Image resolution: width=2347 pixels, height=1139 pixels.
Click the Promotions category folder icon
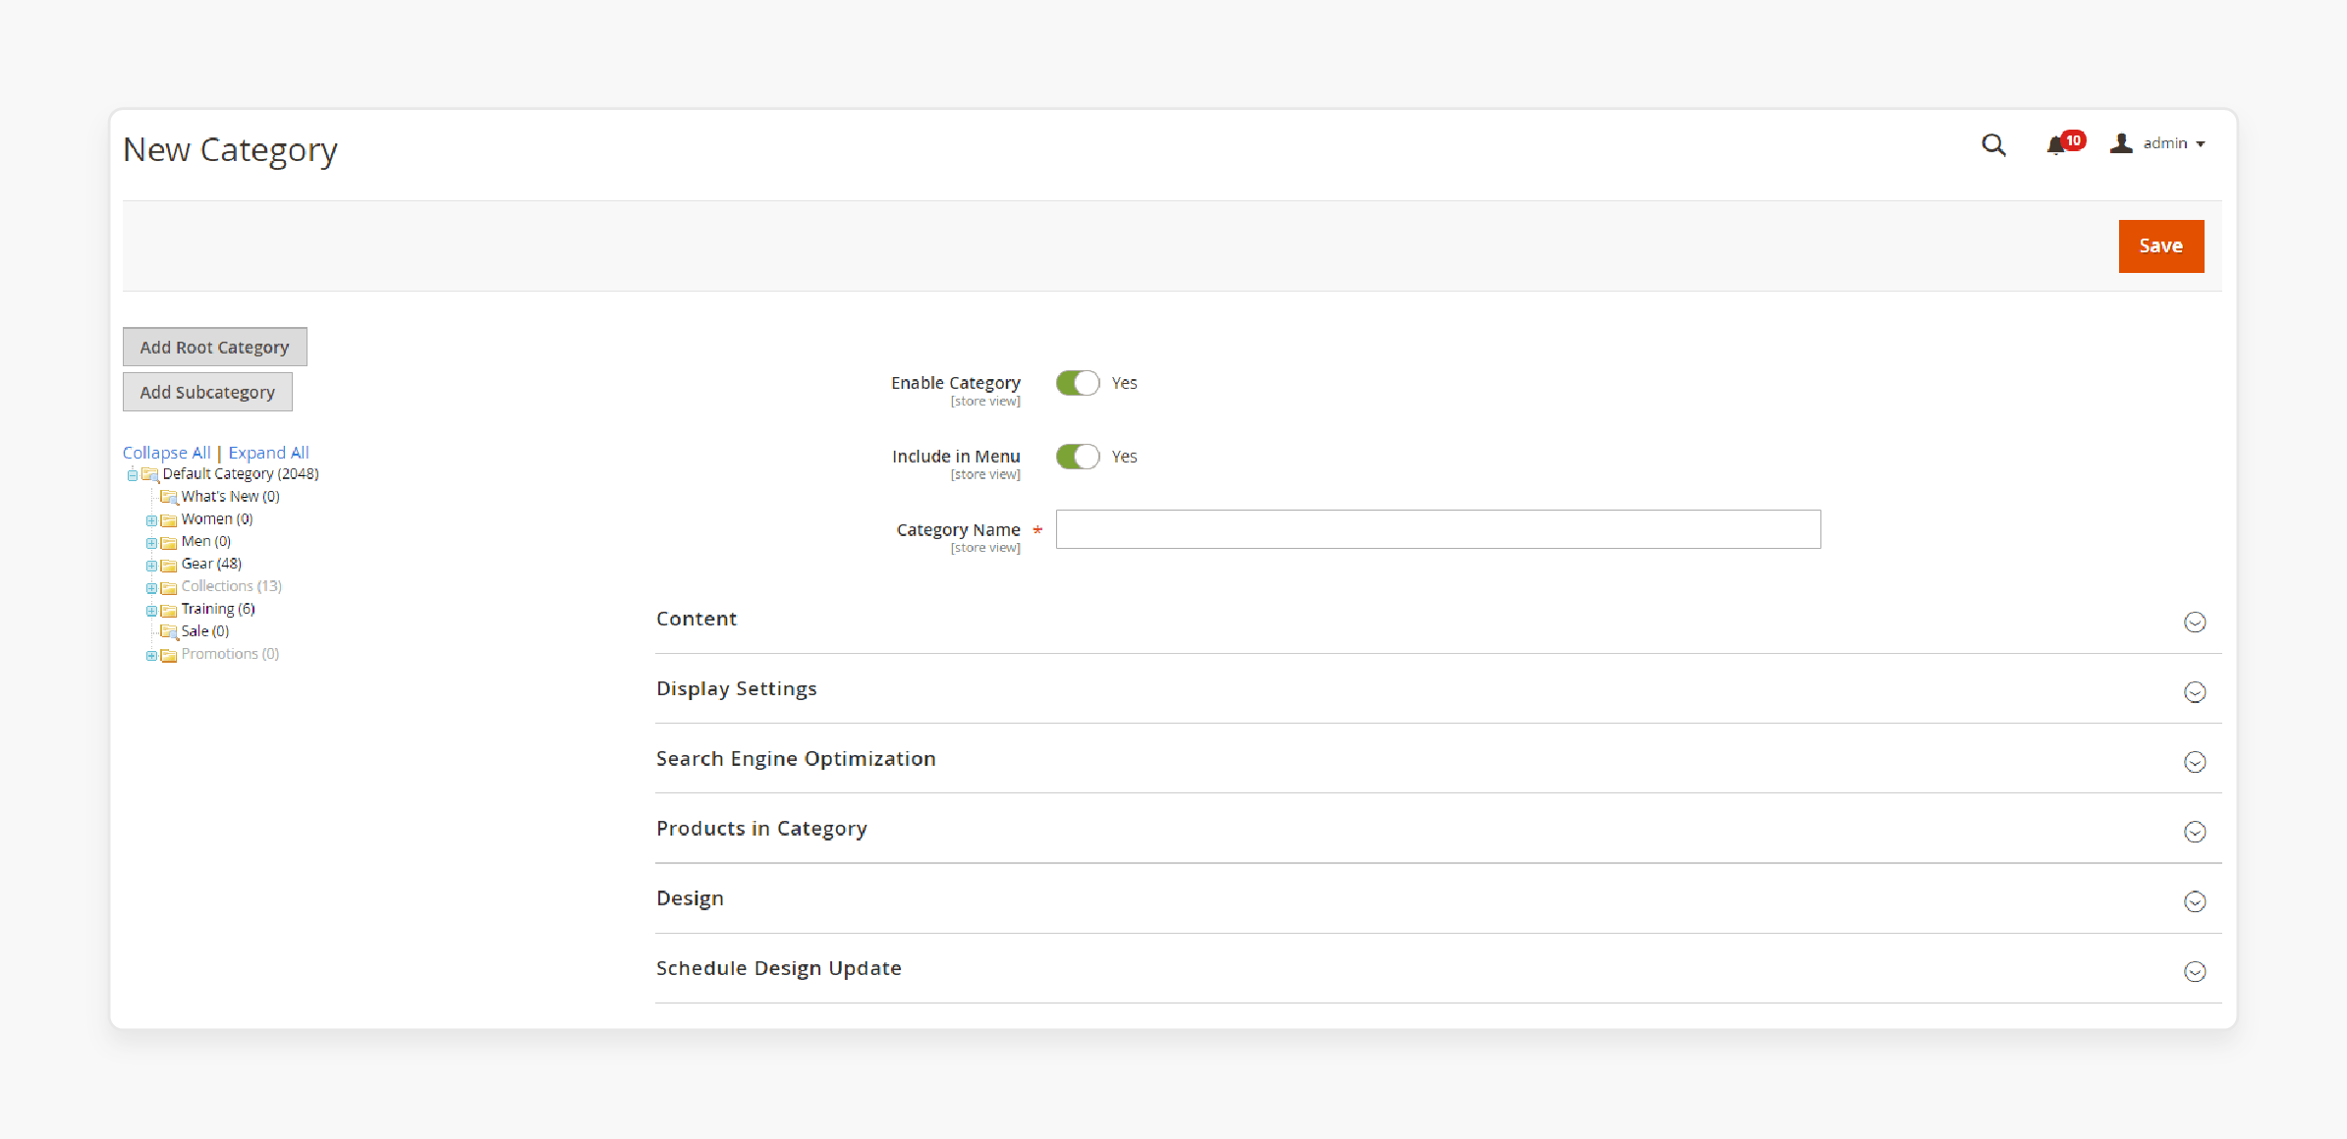(x=169, y=654)
